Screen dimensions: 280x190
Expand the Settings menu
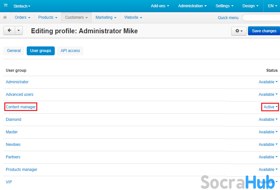point(225,6)
